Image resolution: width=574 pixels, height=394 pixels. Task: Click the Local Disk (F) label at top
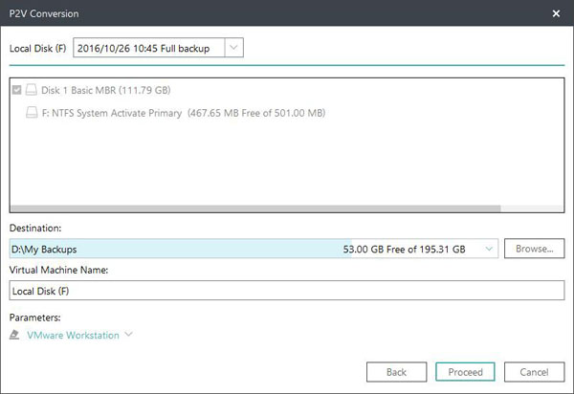[x=37, y=48]
